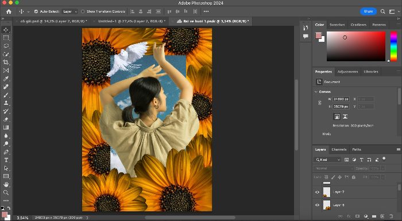Set canvas to portrait orientation button
402x221 pixels.
(337, 117)
